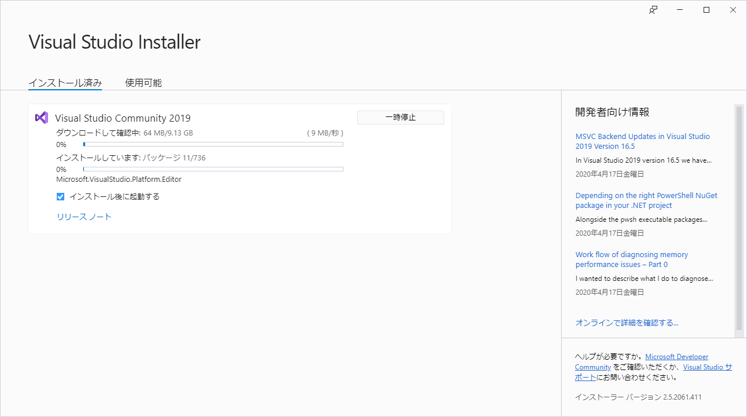Image resolution: width=747 pixels, height=417 pixels.
Task: Open memory performance issues Part 0 article
Action: pos(632,259)
